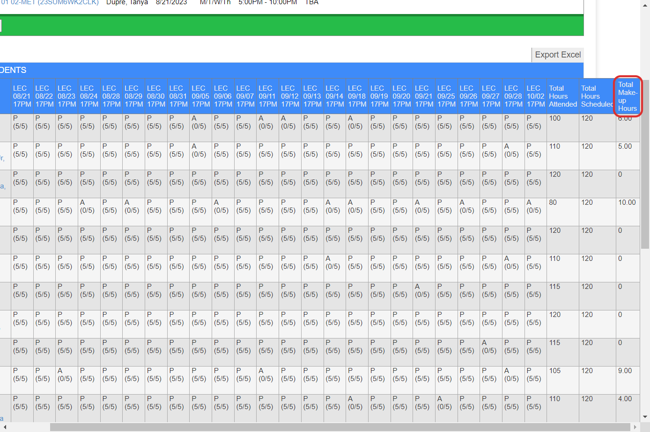Screen dimensions: 650x432
Task: Click the Total Hours Scheduled column header
Action: coord(596,96)
